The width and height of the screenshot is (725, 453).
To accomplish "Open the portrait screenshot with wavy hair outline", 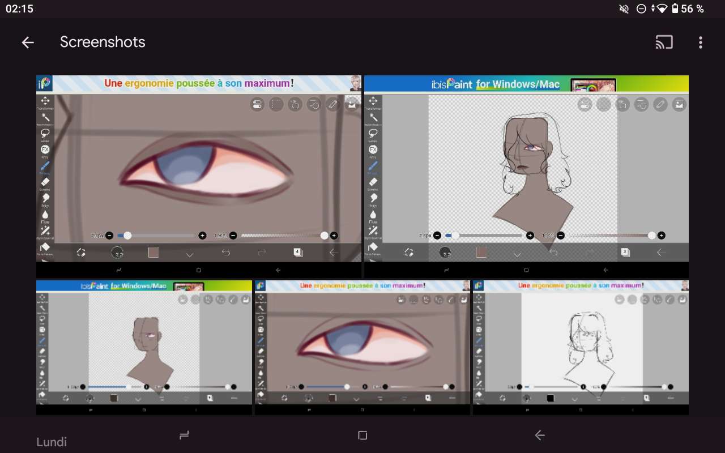I will (526, 177).
